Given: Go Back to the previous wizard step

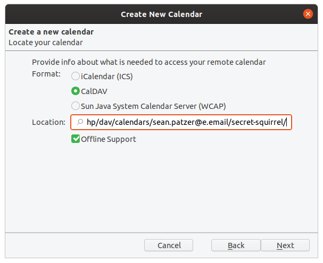Looking at the screenshot, I should tap(236, 245).
